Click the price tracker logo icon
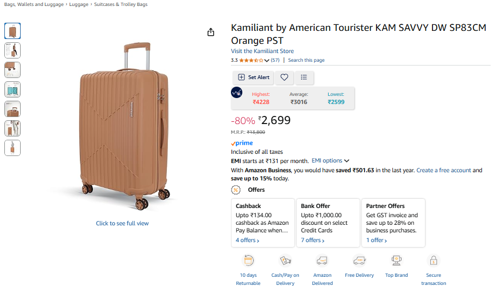The image size is (495, 286). pyautogui.click(x=237, y=93)
